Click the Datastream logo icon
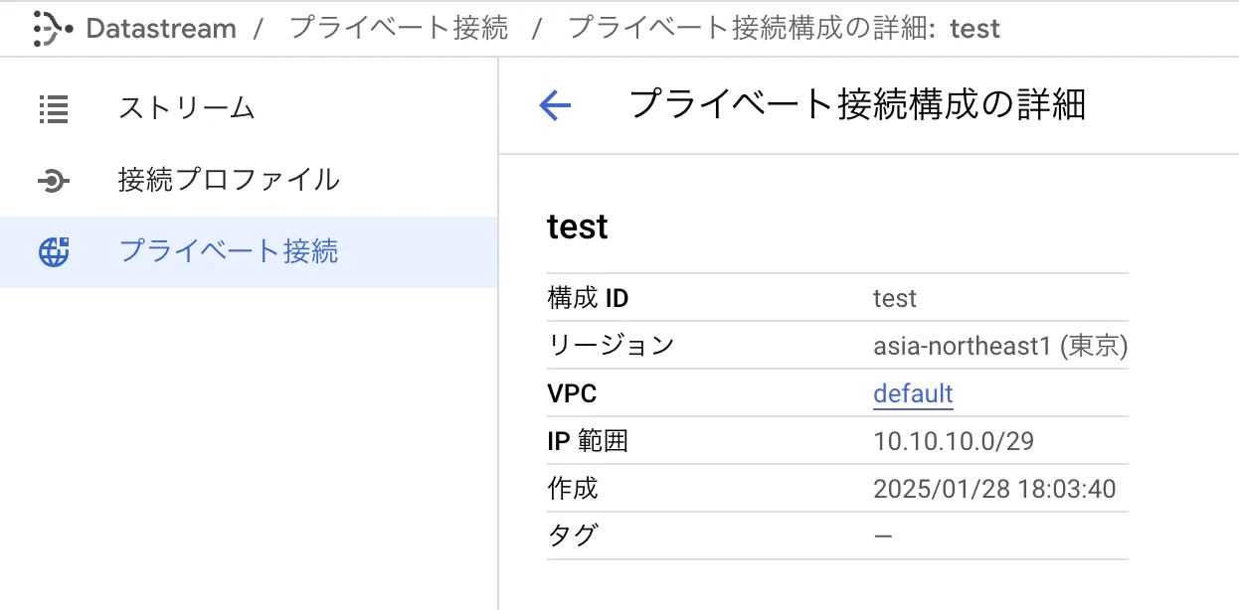 pyautogui.click(x=53, y=28)
